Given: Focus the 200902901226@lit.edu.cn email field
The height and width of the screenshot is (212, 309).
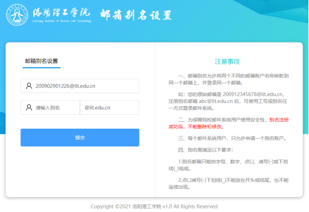Looking at the screenshot, I should (x=80, y=86).
